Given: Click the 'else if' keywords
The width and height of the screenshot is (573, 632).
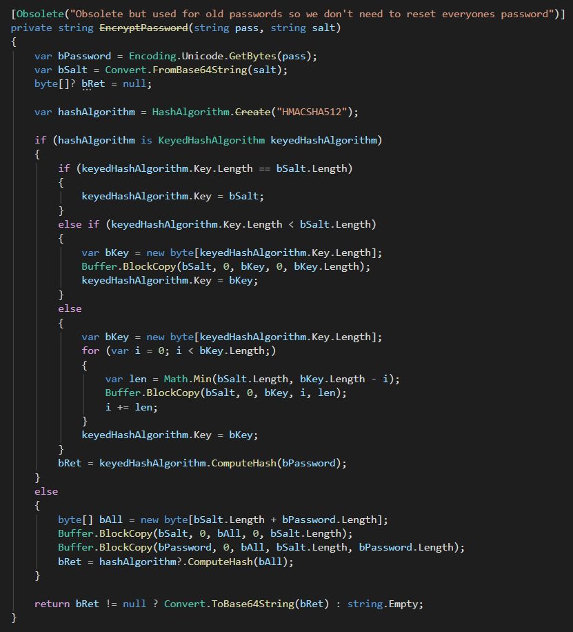Looking at the screenshot, I should click(79, 224).
